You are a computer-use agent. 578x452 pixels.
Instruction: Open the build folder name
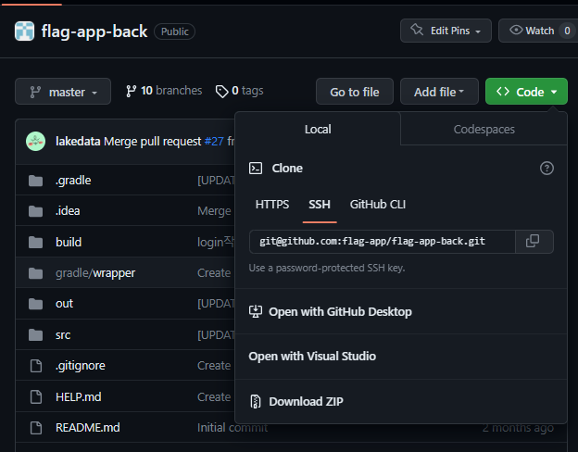click(x=69, y=243)
